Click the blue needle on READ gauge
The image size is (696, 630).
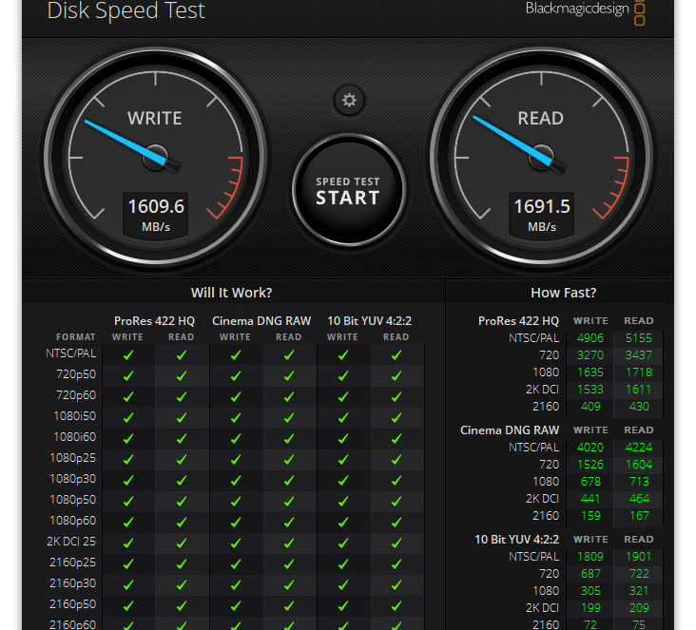pos(513,141)
